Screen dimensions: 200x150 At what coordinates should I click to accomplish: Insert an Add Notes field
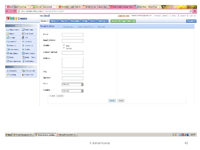point(29,61)
